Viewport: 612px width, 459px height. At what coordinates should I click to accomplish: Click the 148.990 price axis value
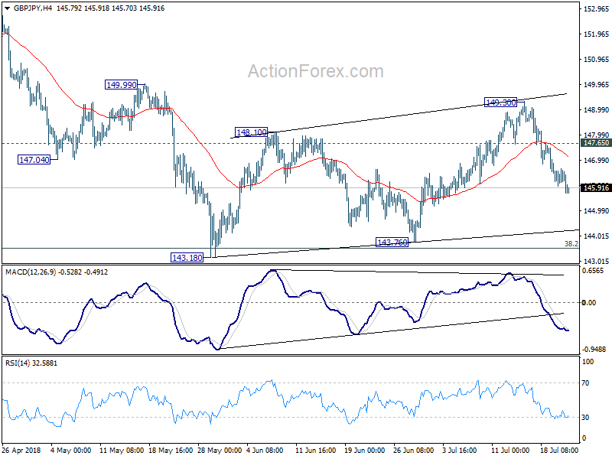pyautogui.click(x=596, y=110)
